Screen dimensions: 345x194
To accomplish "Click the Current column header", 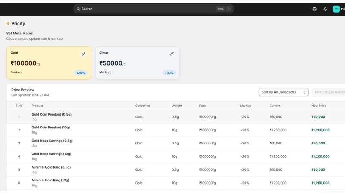I will pos(275,106).
